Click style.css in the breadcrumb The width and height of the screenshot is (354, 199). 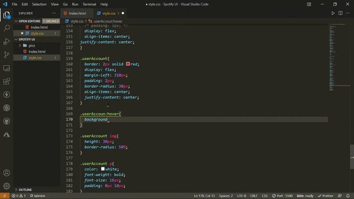[77, 21]
